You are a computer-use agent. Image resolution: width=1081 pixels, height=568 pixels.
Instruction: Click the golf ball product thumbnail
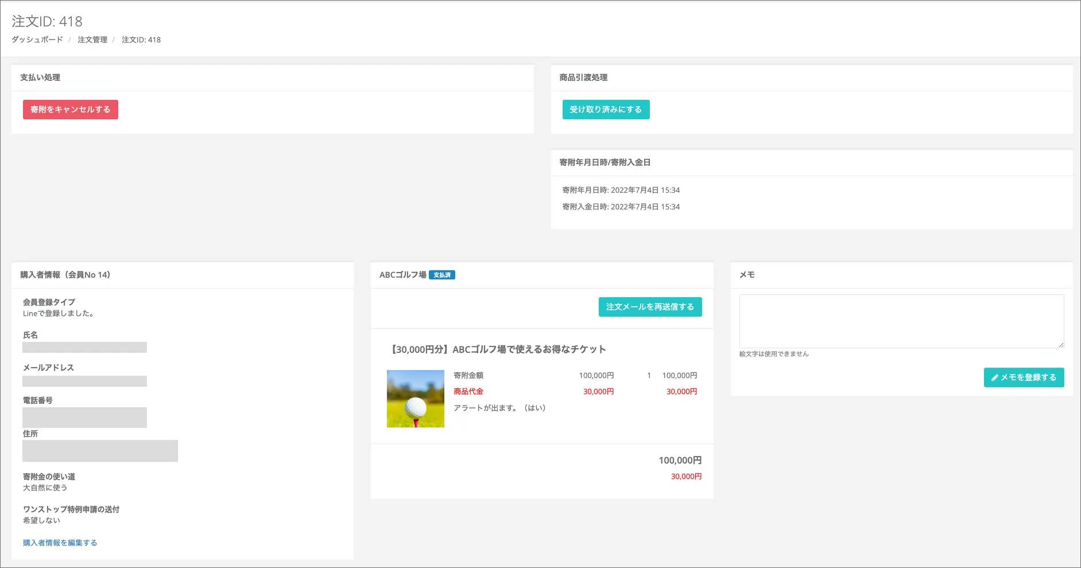click(415, 399)
